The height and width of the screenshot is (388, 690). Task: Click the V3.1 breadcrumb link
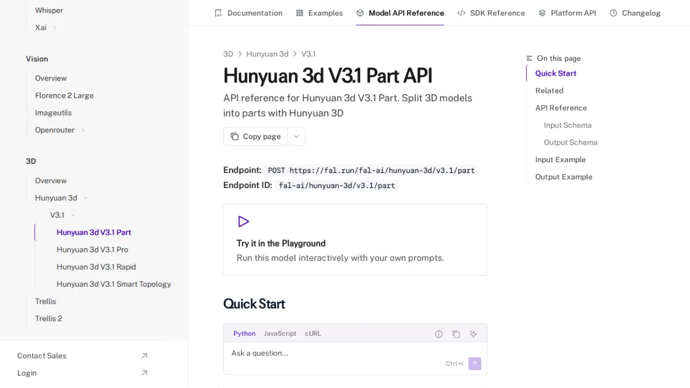(x=308, y=54)
